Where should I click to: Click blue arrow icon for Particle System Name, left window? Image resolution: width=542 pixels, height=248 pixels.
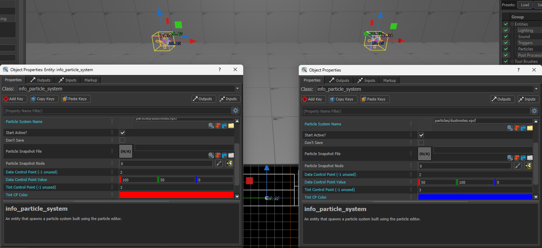[225, 126]
